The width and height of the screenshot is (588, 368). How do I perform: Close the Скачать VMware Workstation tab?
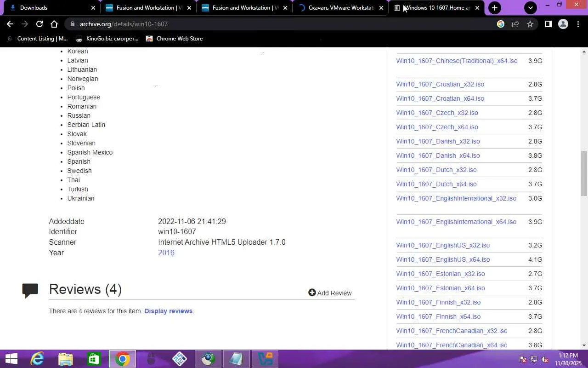coord(381,8)
